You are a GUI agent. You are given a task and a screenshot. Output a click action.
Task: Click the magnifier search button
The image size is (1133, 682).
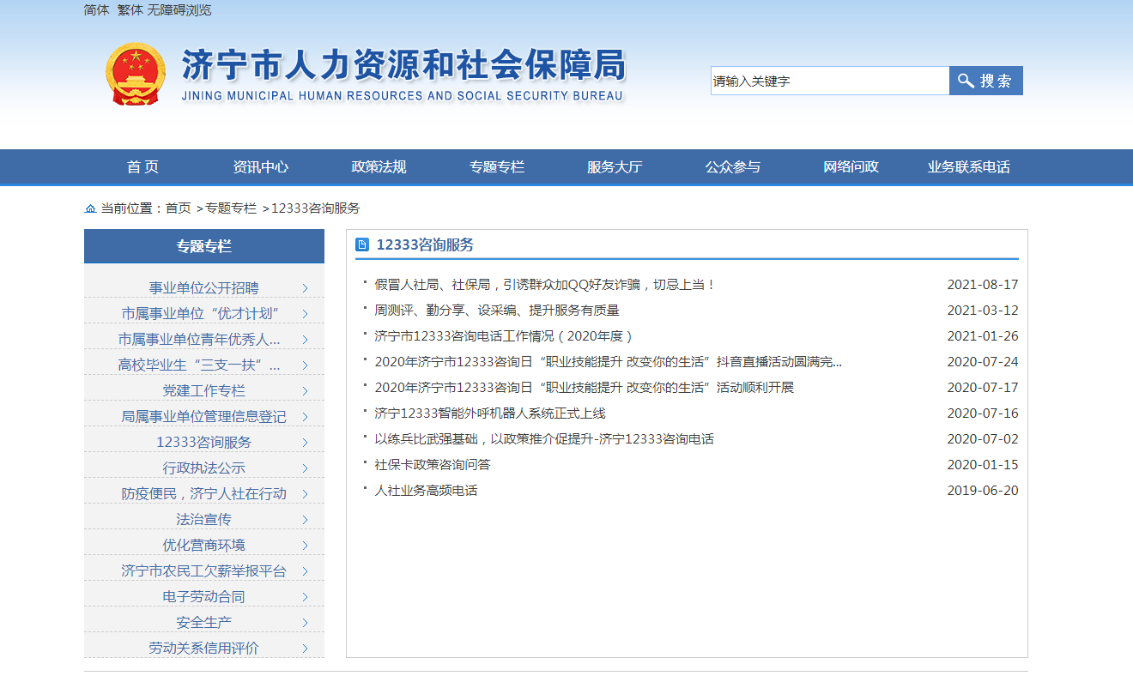[x=985, y=81]
